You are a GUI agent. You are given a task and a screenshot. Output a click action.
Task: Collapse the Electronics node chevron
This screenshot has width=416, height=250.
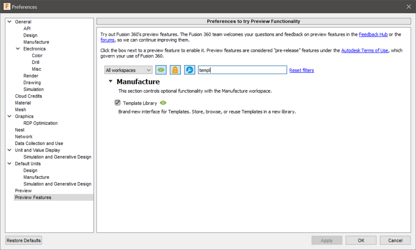click(18, 49)
